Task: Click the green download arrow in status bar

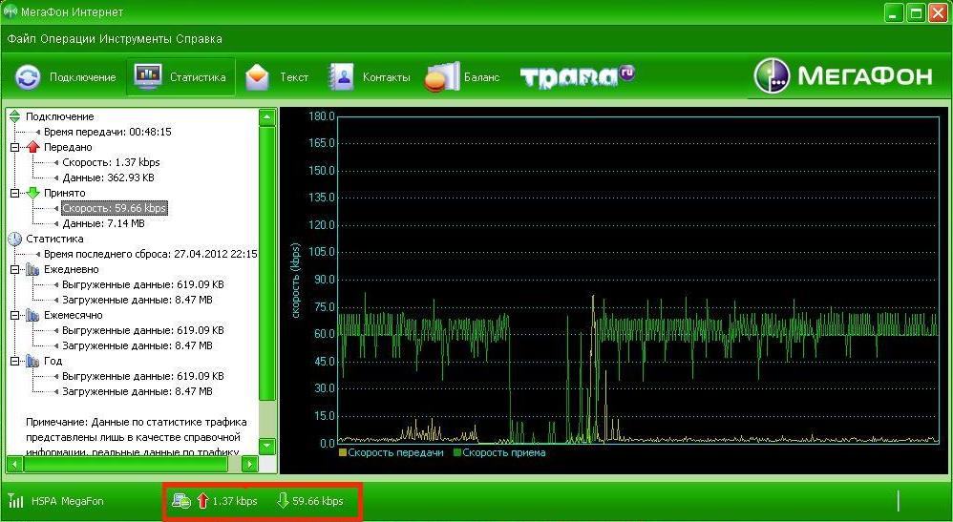Action: (x=283, y=501)
